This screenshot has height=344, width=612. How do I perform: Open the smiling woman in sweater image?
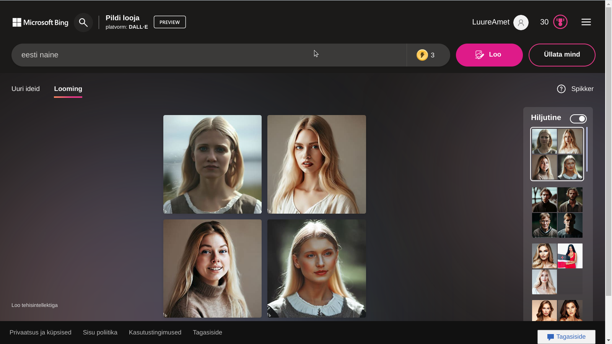(x=212, y=268)
